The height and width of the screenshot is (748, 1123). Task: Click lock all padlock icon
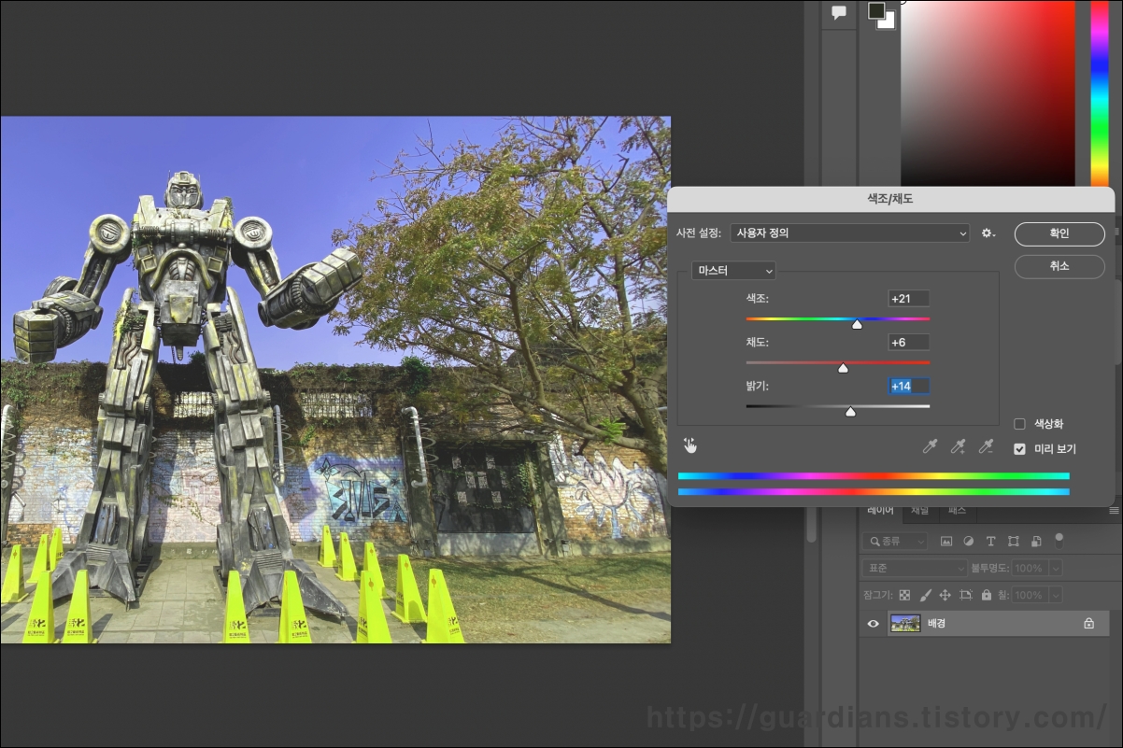(988, 595)
